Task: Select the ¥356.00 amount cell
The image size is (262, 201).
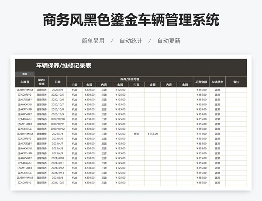Action: [x=152, y=134]
